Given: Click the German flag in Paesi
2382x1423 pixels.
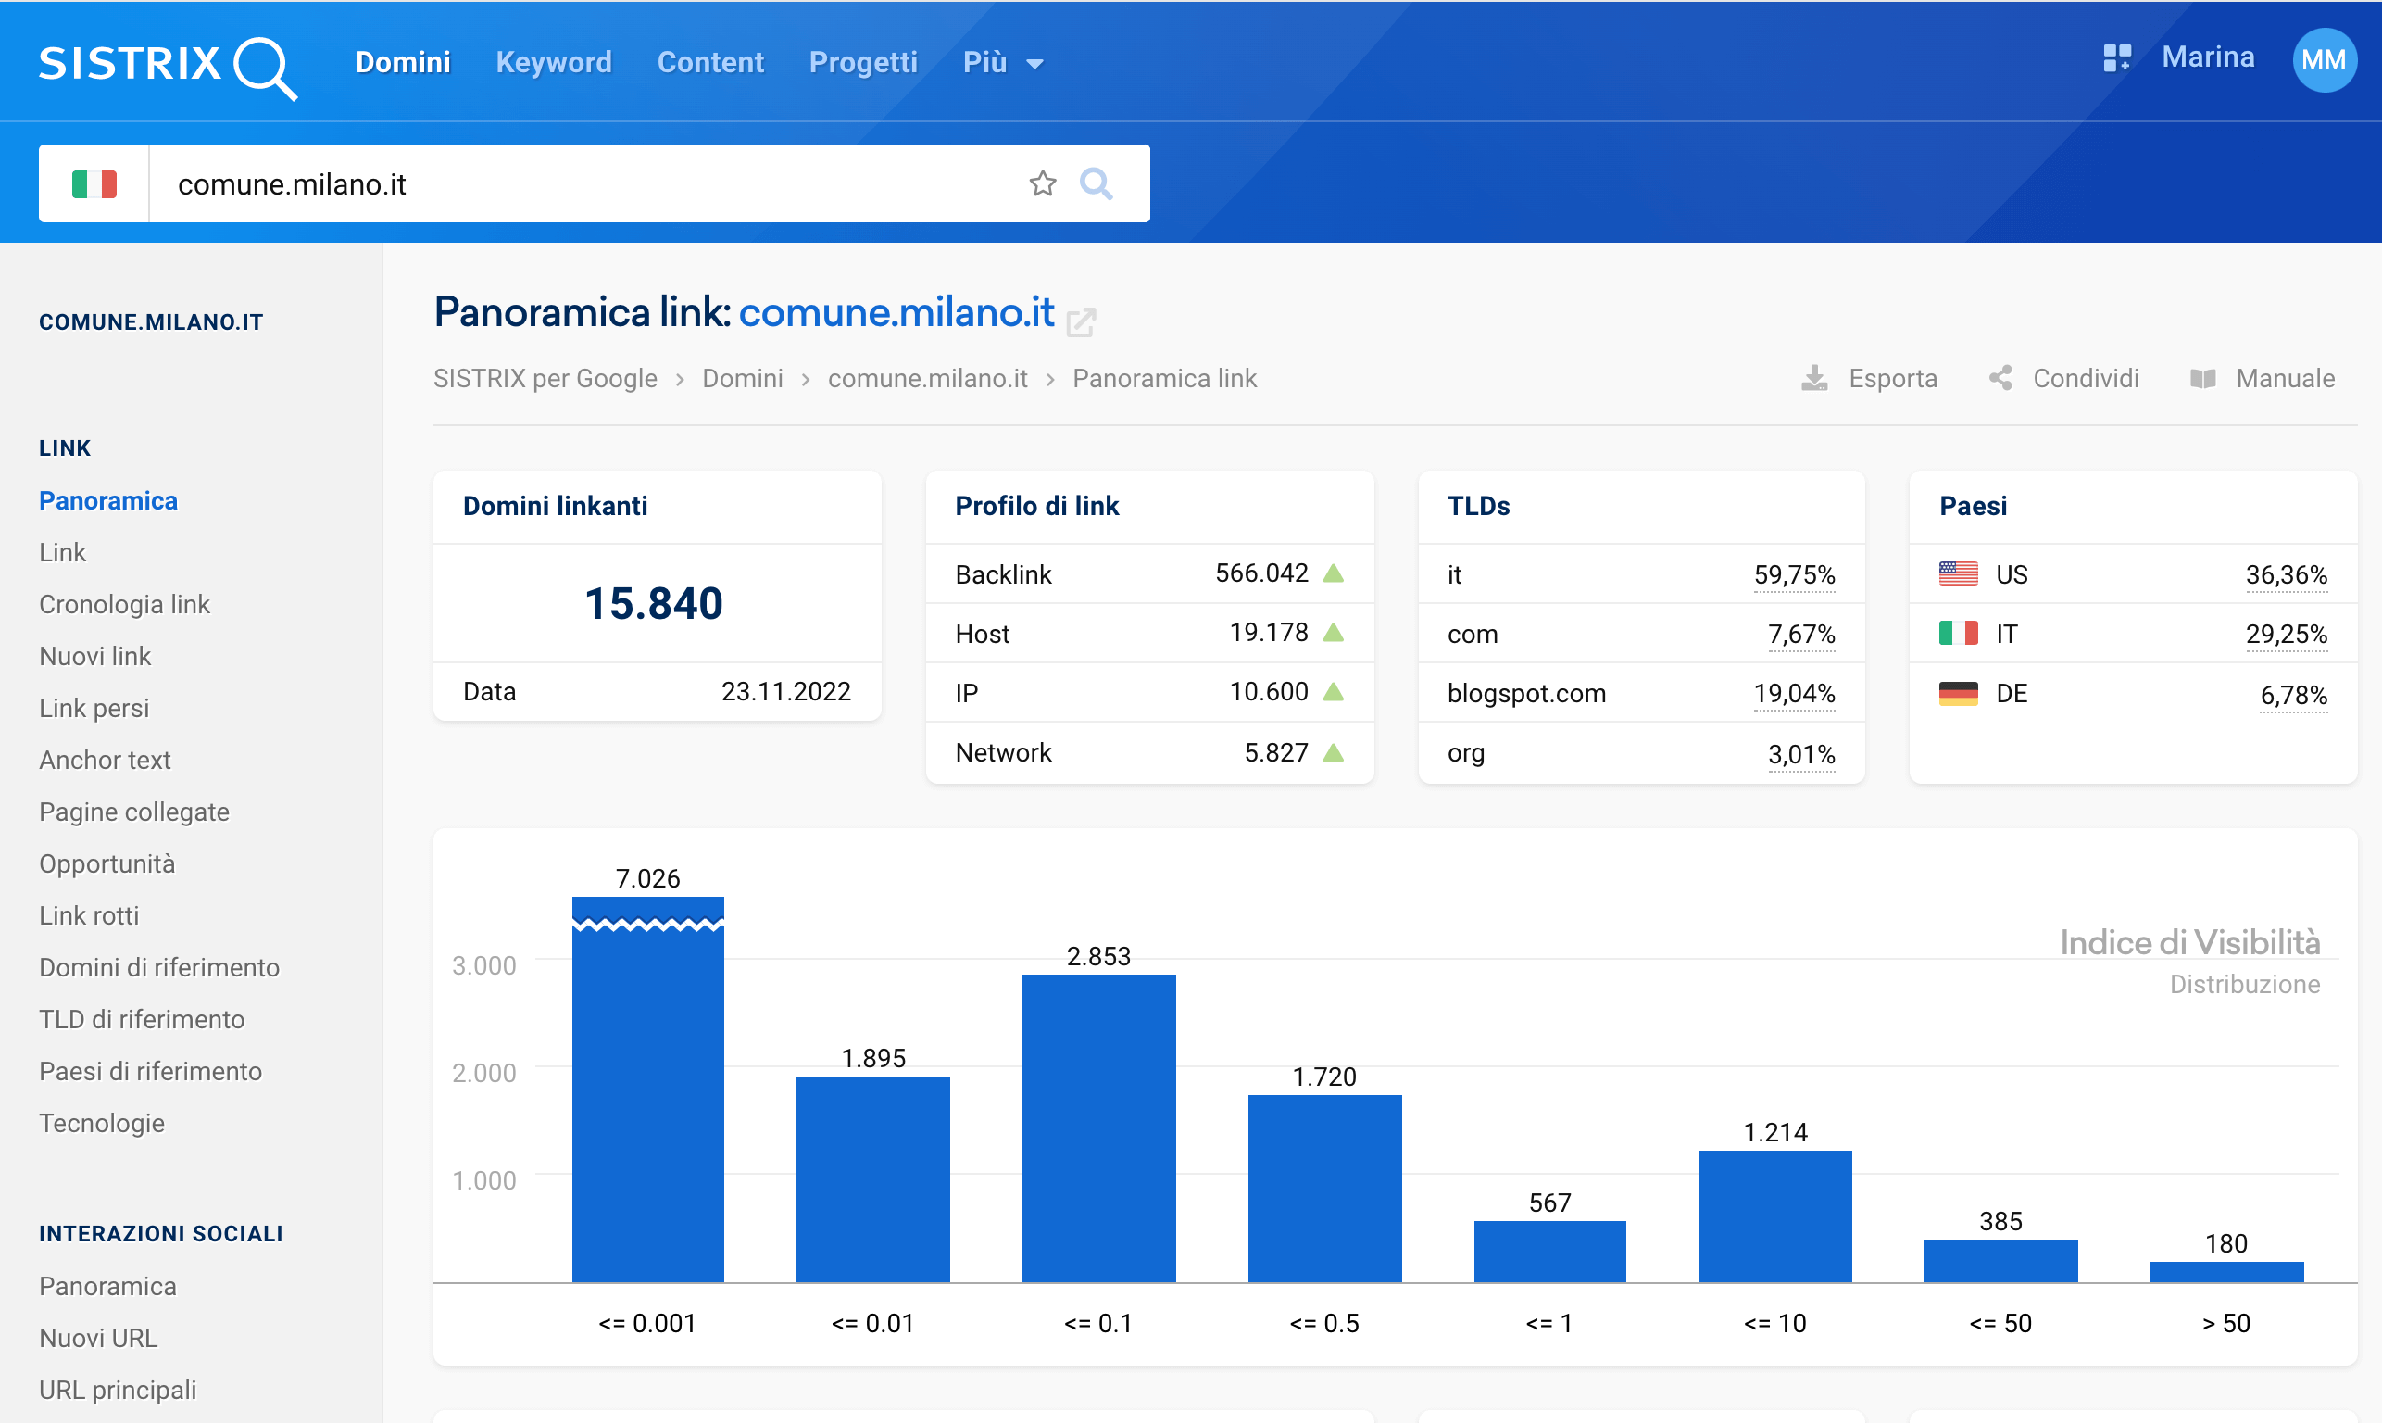Looking at the screenshot, I should tap(1959, 693).
